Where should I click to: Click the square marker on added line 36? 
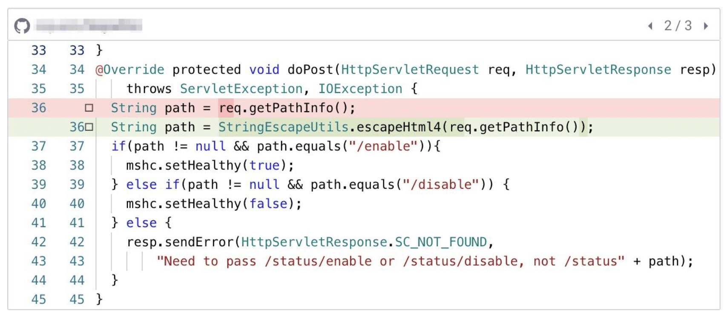click(89, 127)
